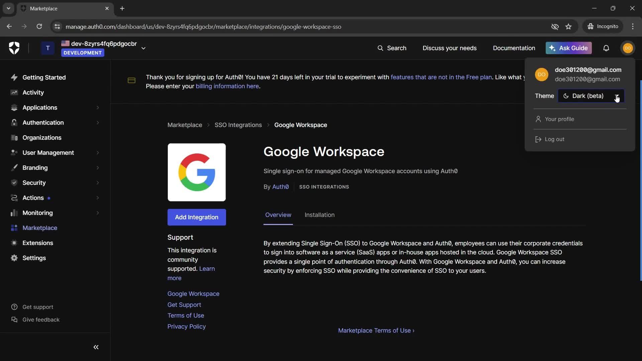Viewport: 642px width, 361px height.
Task: Click the Give feedback chat icon
Action: click(14, 320)
